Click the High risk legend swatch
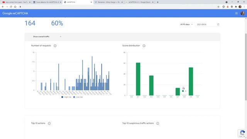The image size is (247, 139). point(62,97)
